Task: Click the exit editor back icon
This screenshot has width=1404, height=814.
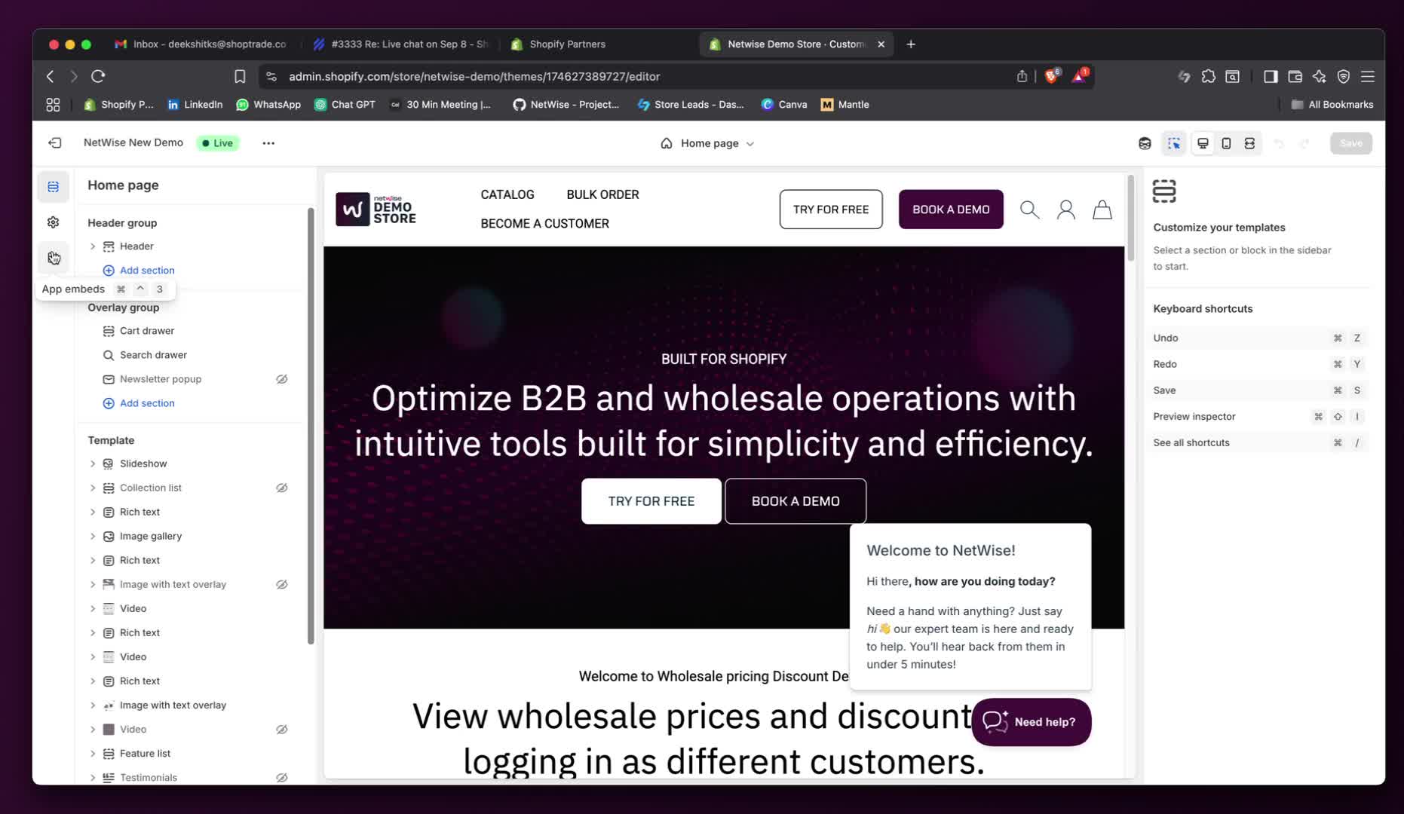Action: (x=55, y=143)
